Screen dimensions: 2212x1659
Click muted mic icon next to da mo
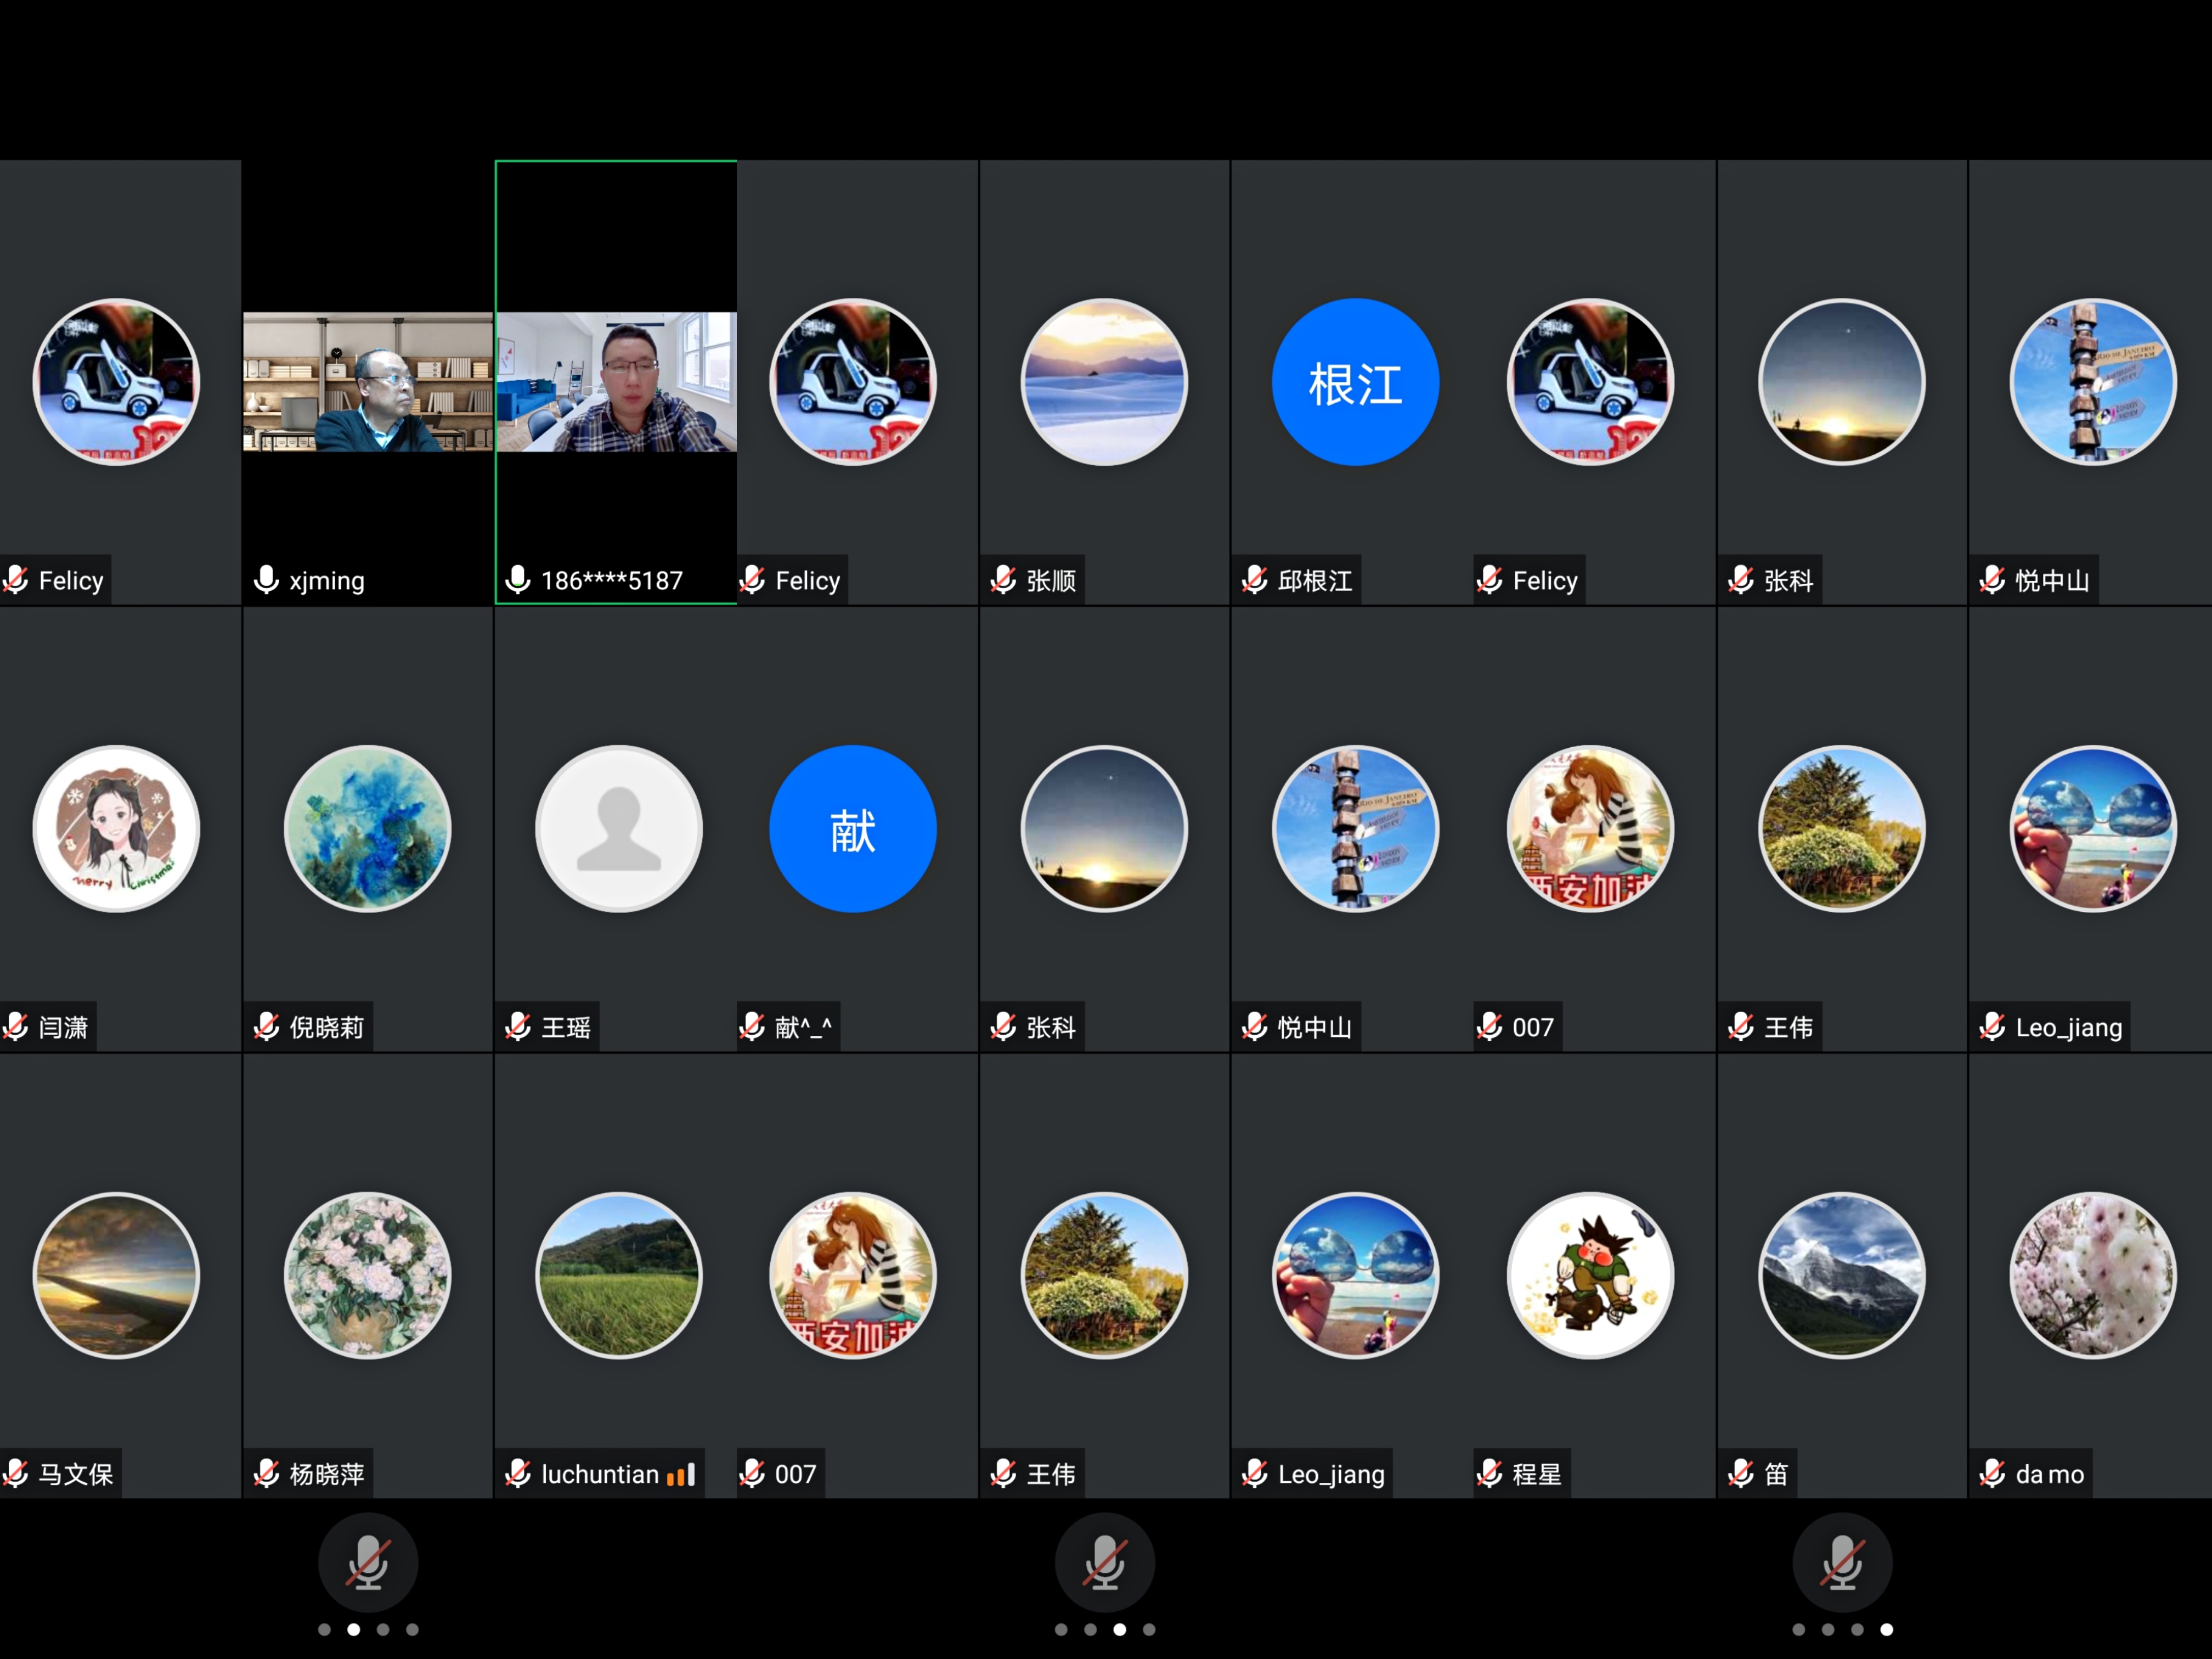click(1992, 1474)
